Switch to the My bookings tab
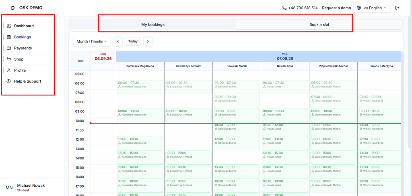This screenshot has width=412, height=196. 153,24
